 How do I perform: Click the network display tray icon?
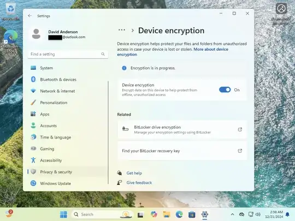coord(251,214)
